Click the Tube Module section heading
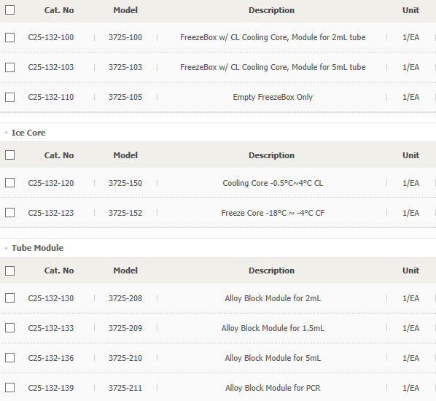The image size is (436, 401). click(37, 248)
